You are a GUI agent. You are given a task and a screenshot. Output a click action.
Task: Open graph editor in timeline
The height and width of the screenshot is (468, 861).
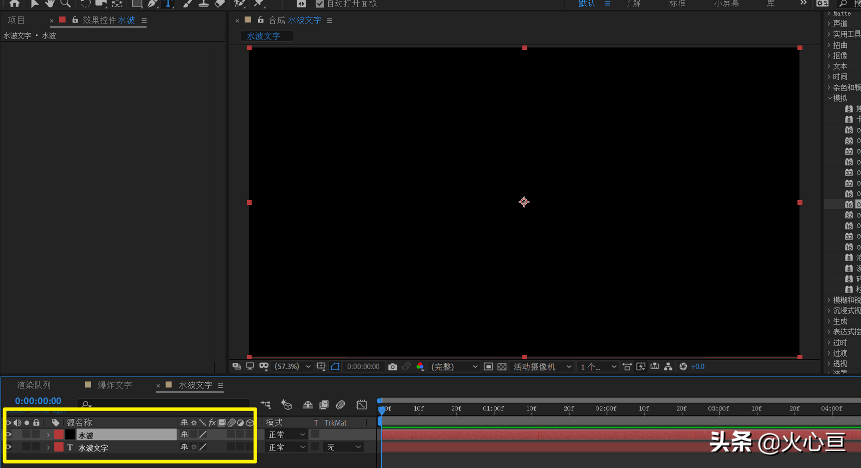tap(362, 404)
